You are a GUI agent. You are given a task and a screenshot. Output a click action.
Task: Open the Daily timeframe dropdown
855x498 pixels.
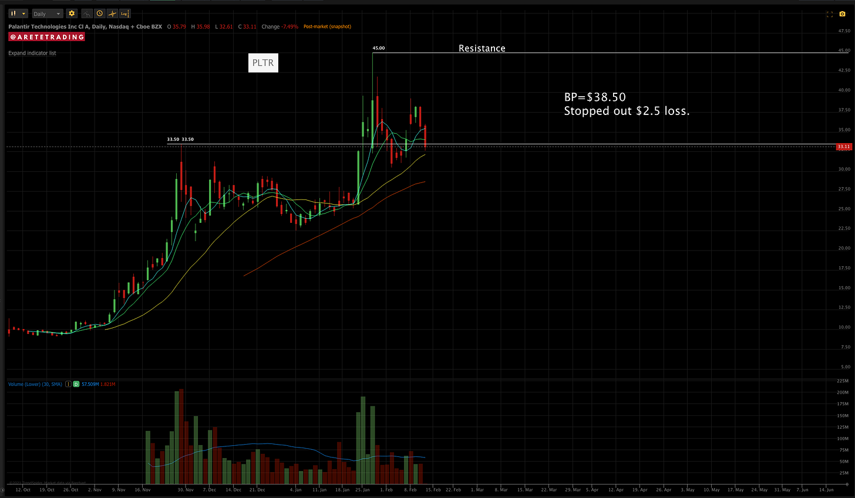click(x=48, y=13)
